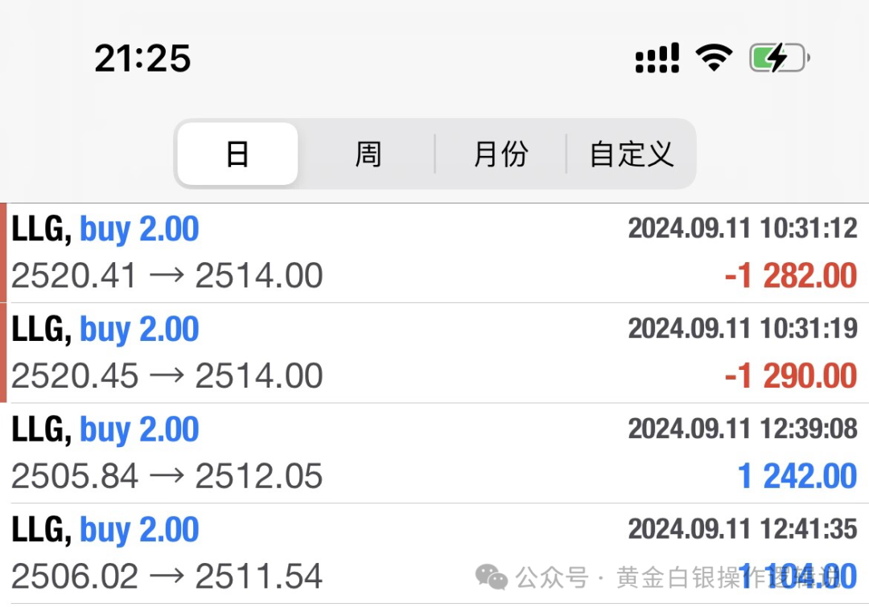This screenshot has height=612, width=869.
Task: Open the 自定义 (custom) period tab
Action: coord(632,154)
